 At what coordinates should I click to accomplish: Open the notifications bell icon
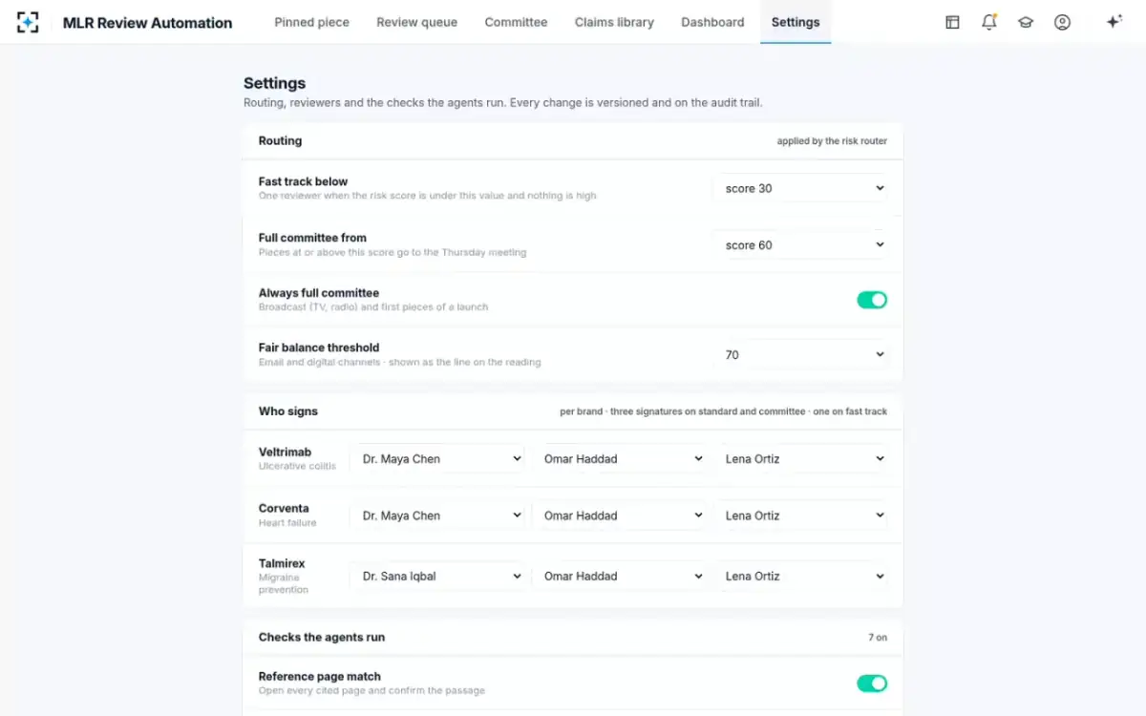point(989,22)
